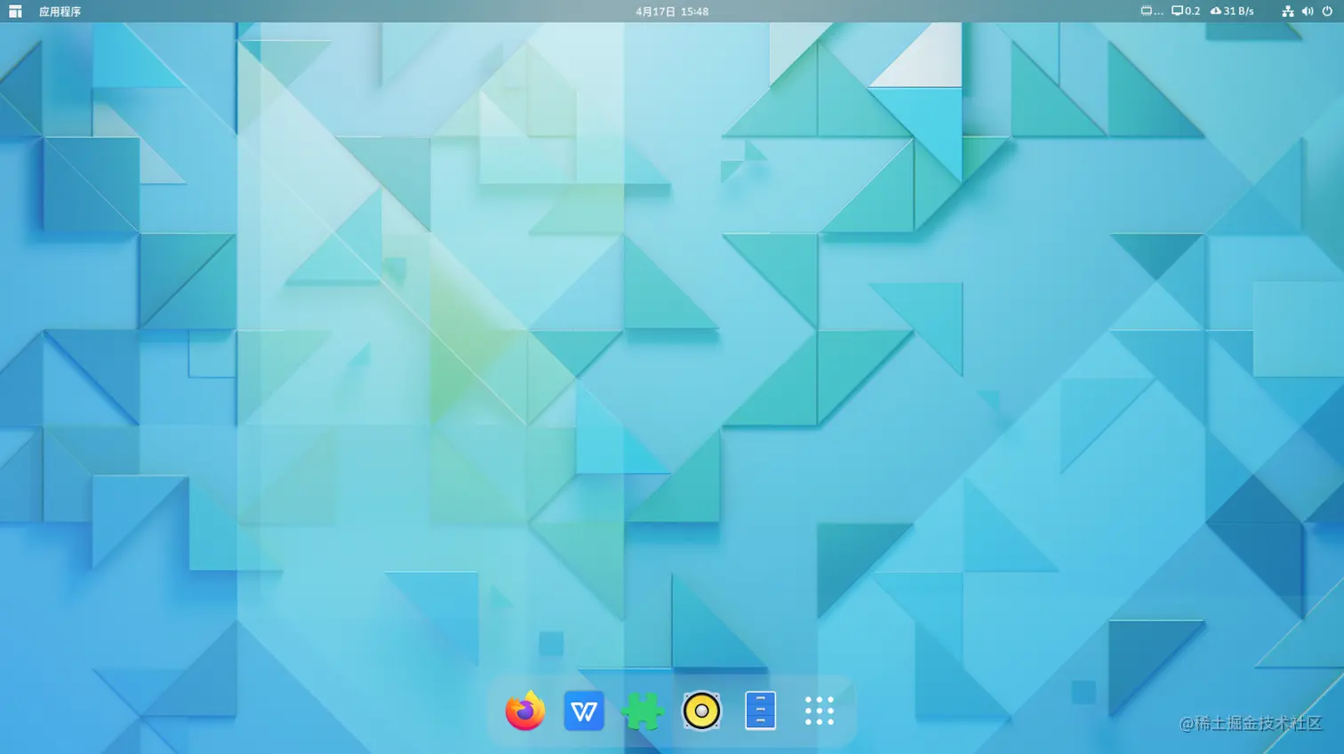
Task: Launch the yellow speaker audio app from the dock
Action: 700,710
